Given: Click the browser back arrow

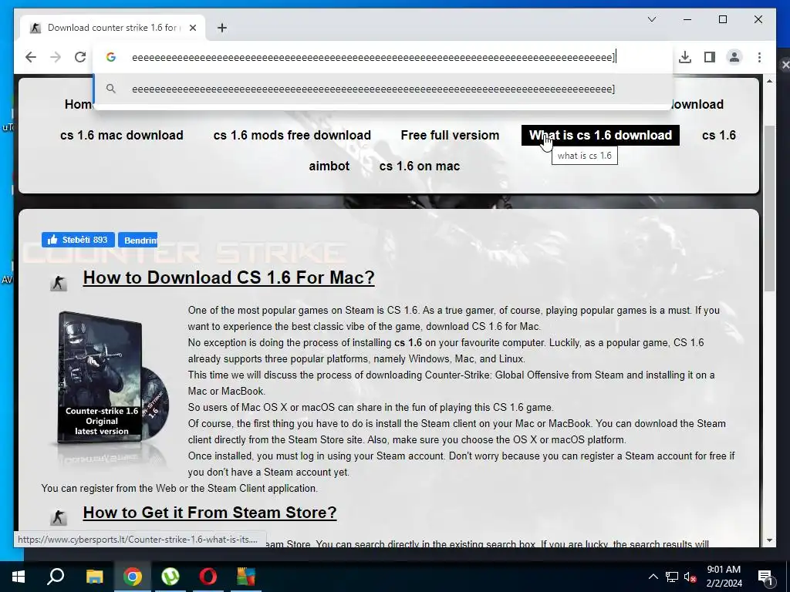Looking at the screenshot, I should 31,57.
